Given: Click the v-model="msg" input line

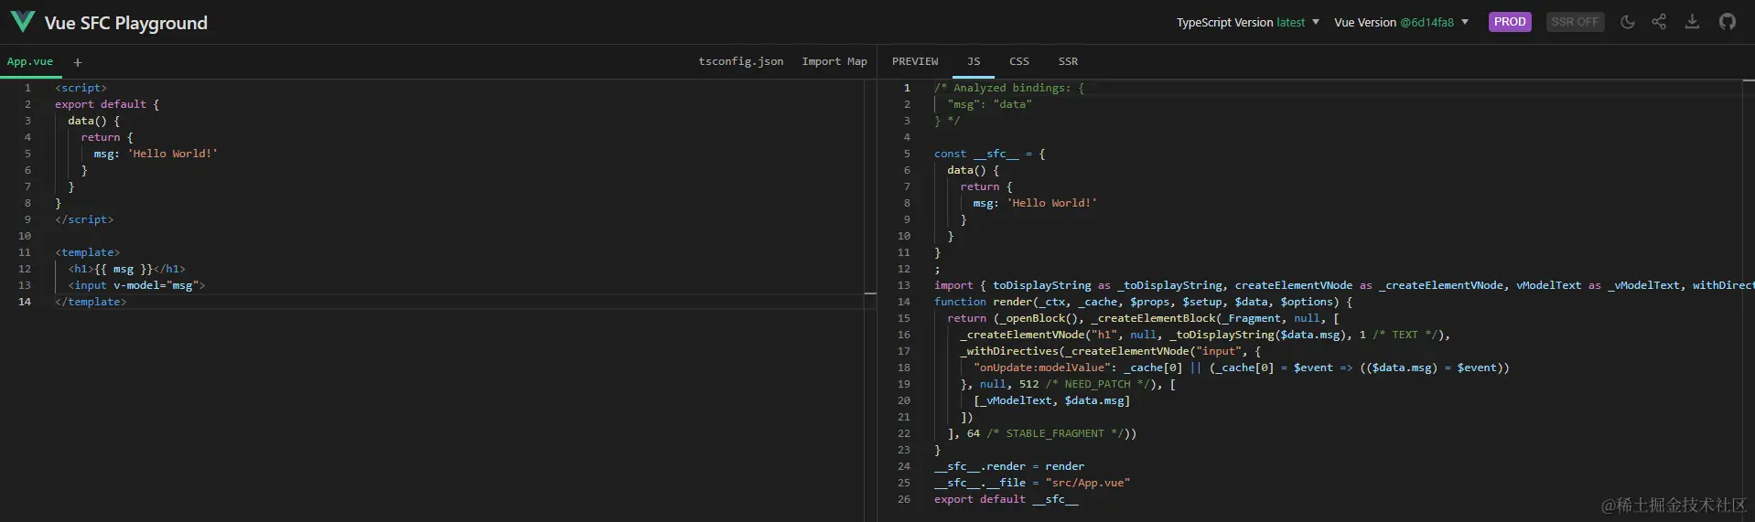Looking at the screenshot, I should click(136, 285).
